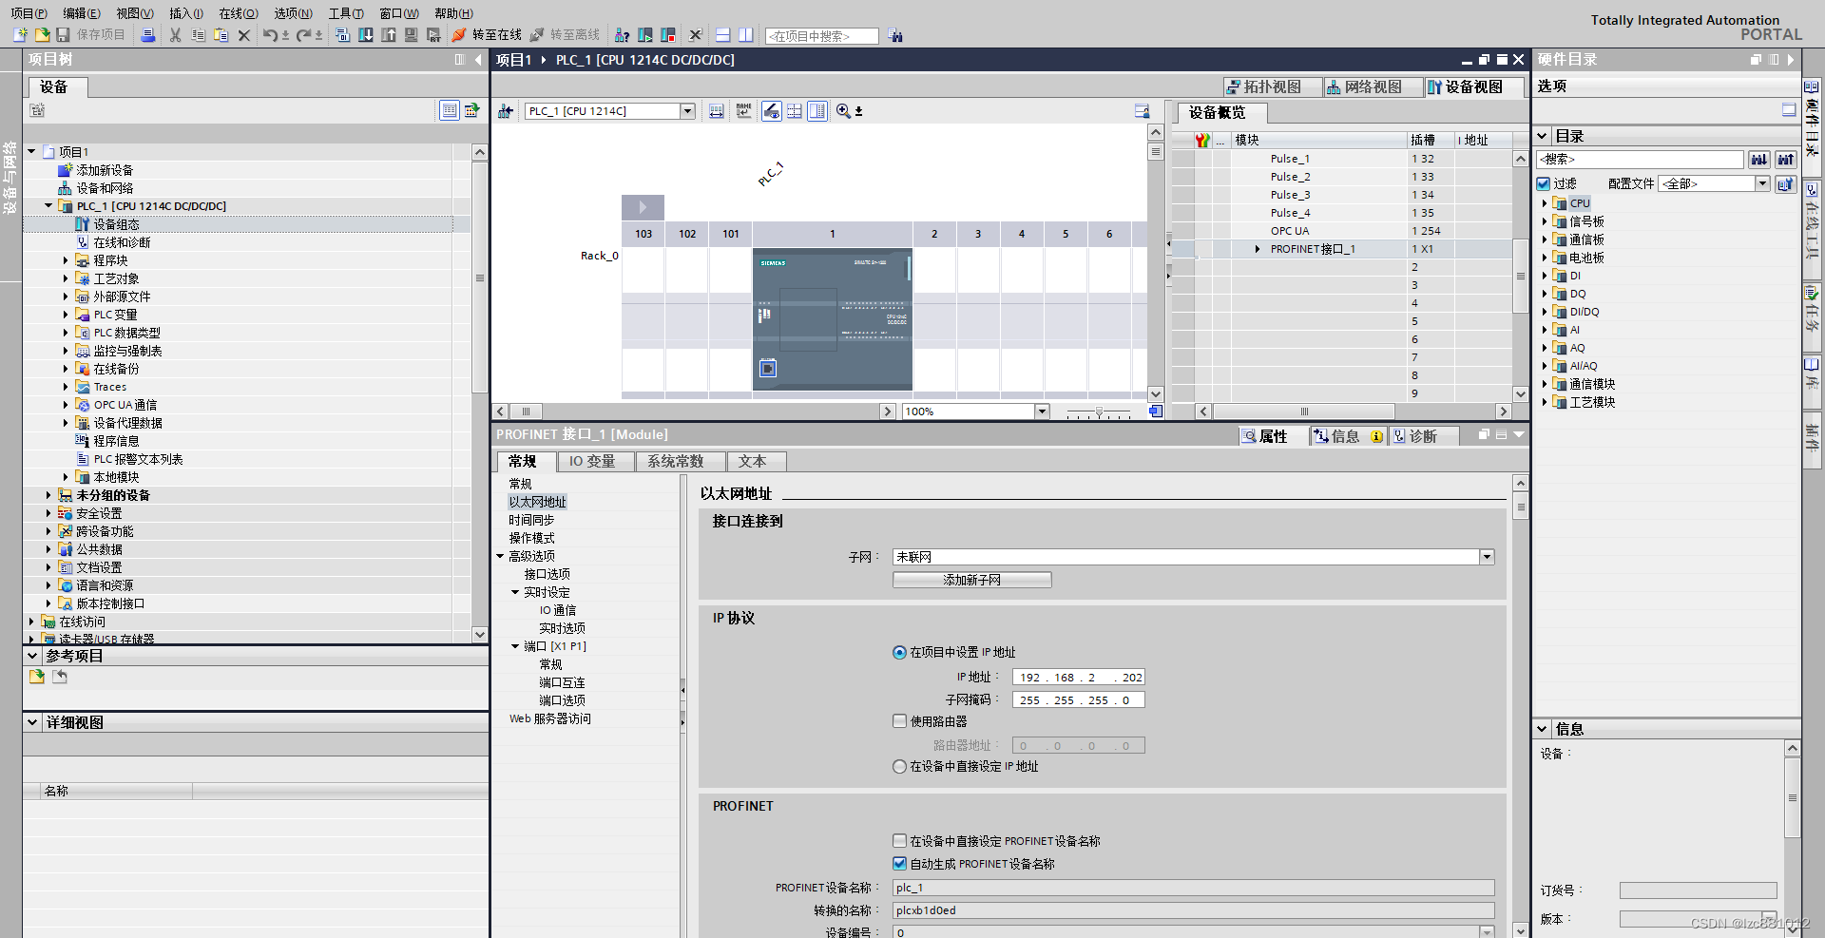Image resolution: width=1825 pixels, height=938 pixels.
Task: Click the hardware catalog search field
Action: (1641, 160)
